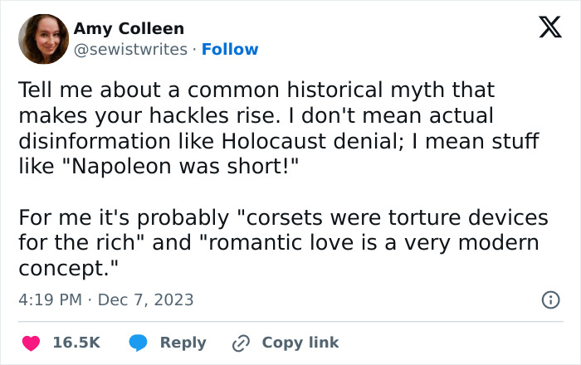
Task: Open the 4:19 PM timestamp link
Action: tap(47, 299)
